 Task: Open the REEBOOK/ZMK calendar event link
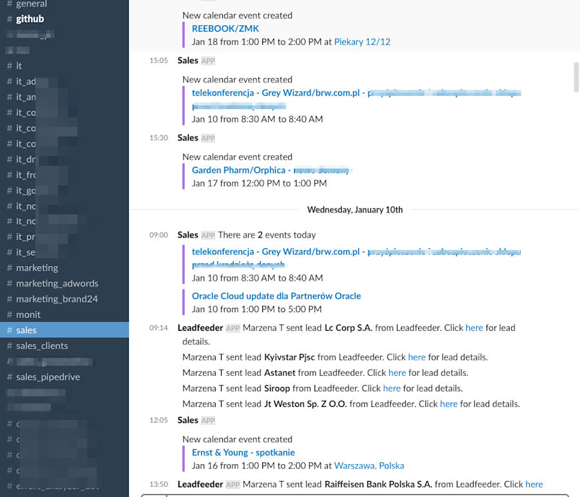225,28
